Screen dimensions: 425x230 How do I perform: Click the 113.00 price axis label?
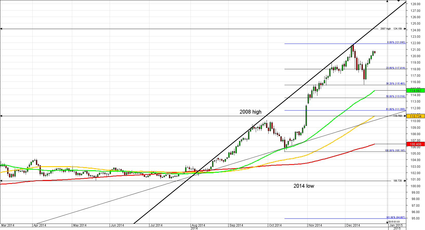pos(415,102)
